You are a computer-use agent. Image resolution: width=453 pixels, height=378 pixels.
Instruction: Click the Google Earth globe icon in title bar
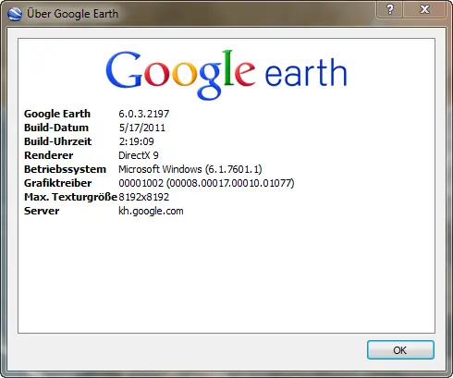15,14
